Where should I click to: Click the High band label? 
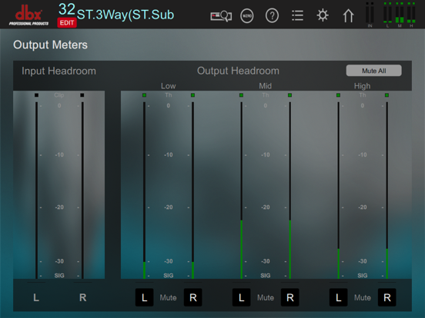(362, 86)
